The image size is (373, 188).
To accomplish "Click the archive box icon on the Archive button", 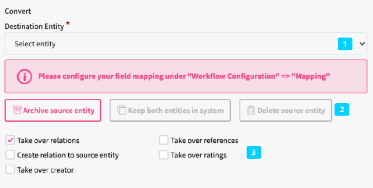I will click(17, 111).
